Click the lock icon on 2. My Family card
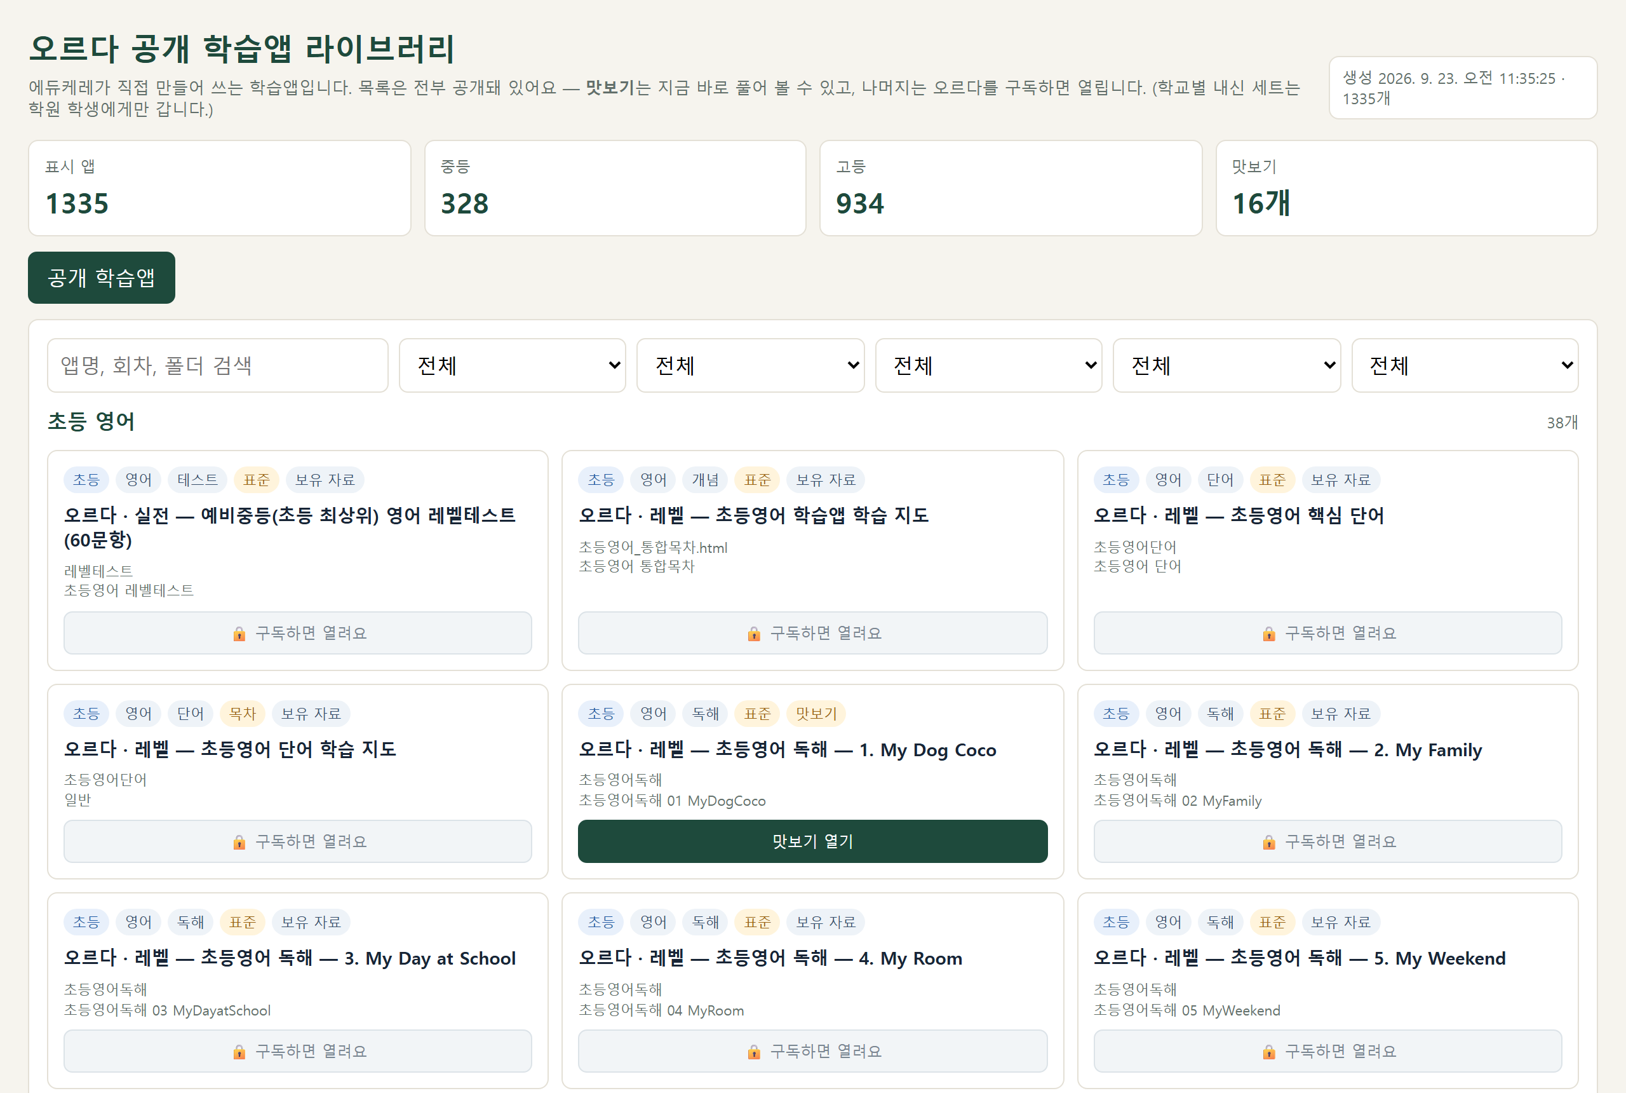This screenshot has width=1626, height=1093. [1268, 842]
